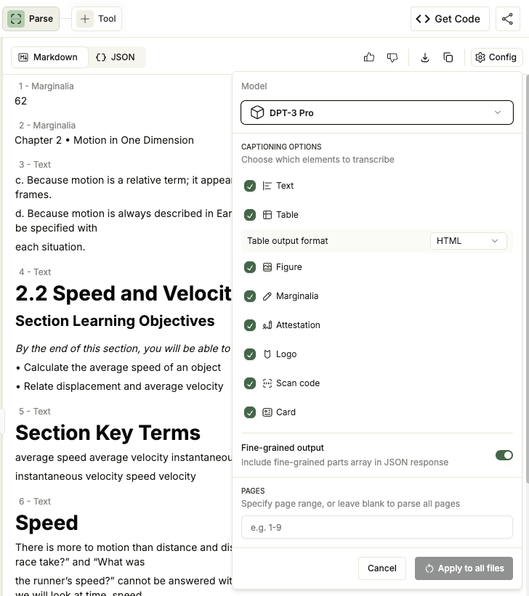Image resolution: width=529 pixels, height=596 pixels.
Task: Click the cube icon in model selector
Action: [257, 113]
